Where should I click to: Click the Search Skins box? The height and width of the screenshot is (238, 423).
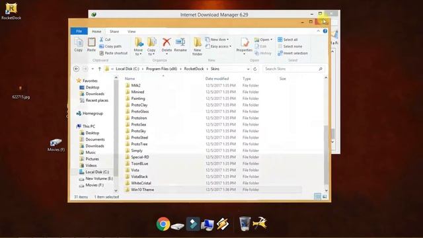[x=293, y=69]
